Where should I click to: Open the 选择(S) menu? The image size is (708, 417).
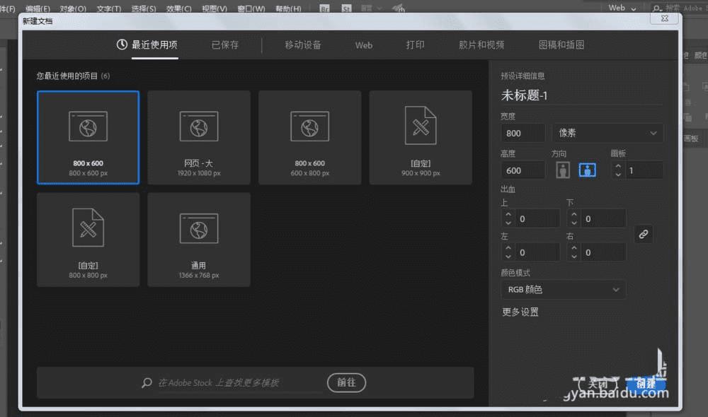pos(144,8)
